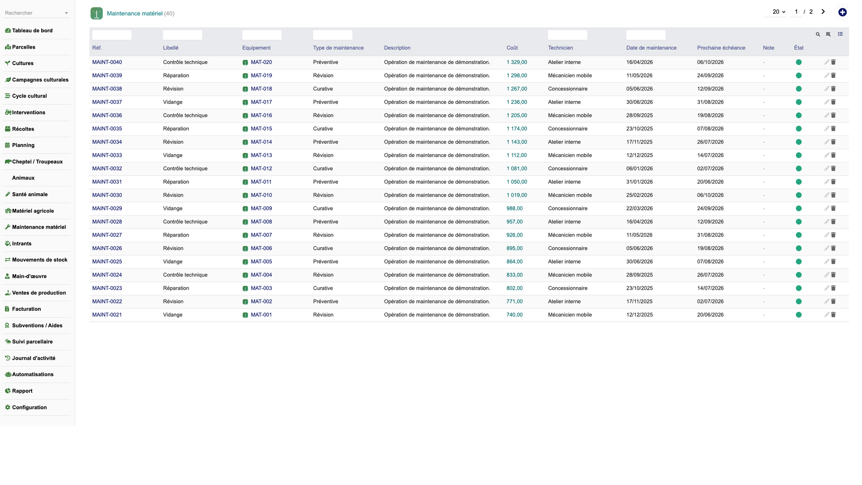Click green status dot of MAINT-0025
Image resolution: width=862 pixels, height=485 pixels.
(798, 262)
